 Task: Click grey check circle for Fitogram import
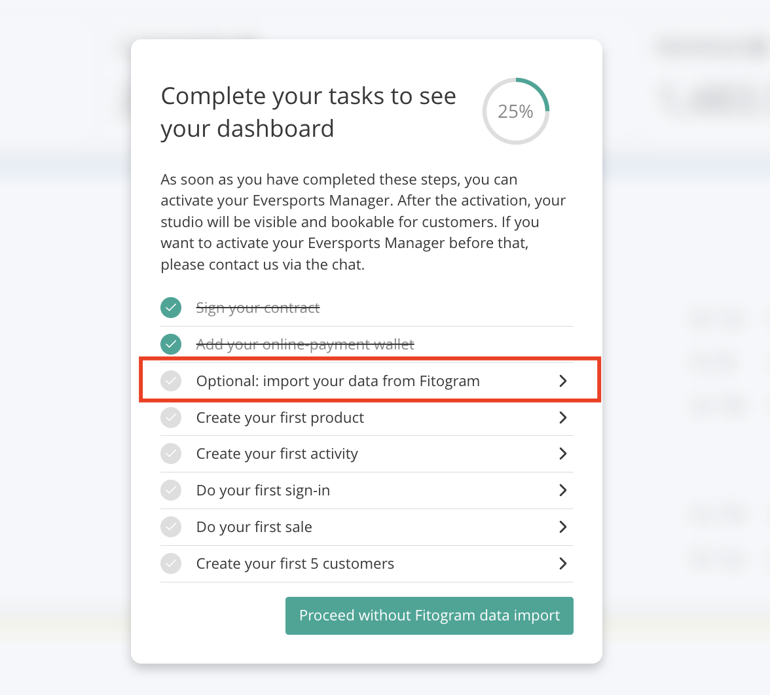pyautogui.click(x=171, y=381)
